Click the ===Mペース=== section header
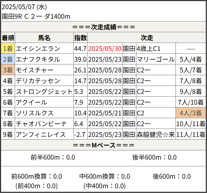 coord(104,145)
